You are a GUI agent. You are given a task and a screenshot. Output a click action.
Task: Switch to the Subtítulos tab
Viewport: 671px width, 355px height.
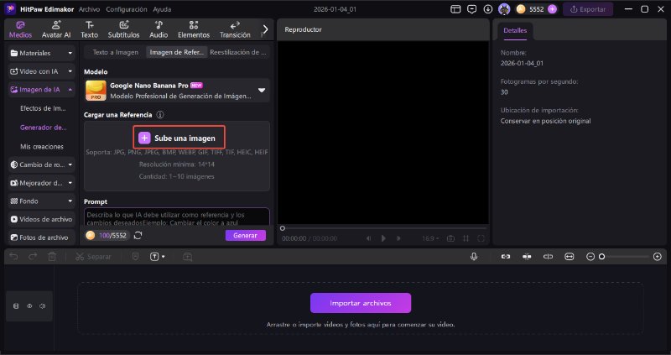pos(123,30)
